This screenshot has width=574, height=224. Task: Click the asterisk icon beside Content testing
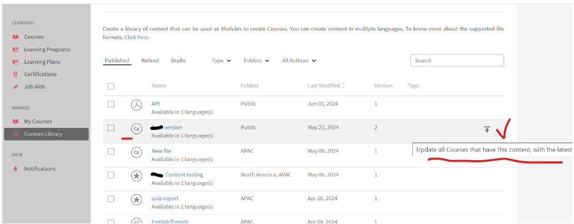[136, 176]
